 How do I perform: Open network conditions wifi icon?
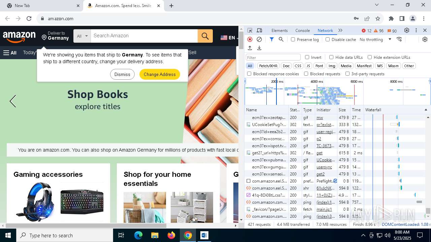(x=399, y=39)
